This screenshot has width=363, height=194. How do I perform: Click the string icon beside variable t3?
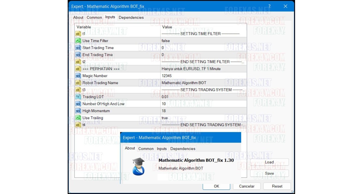coord(78,90)
